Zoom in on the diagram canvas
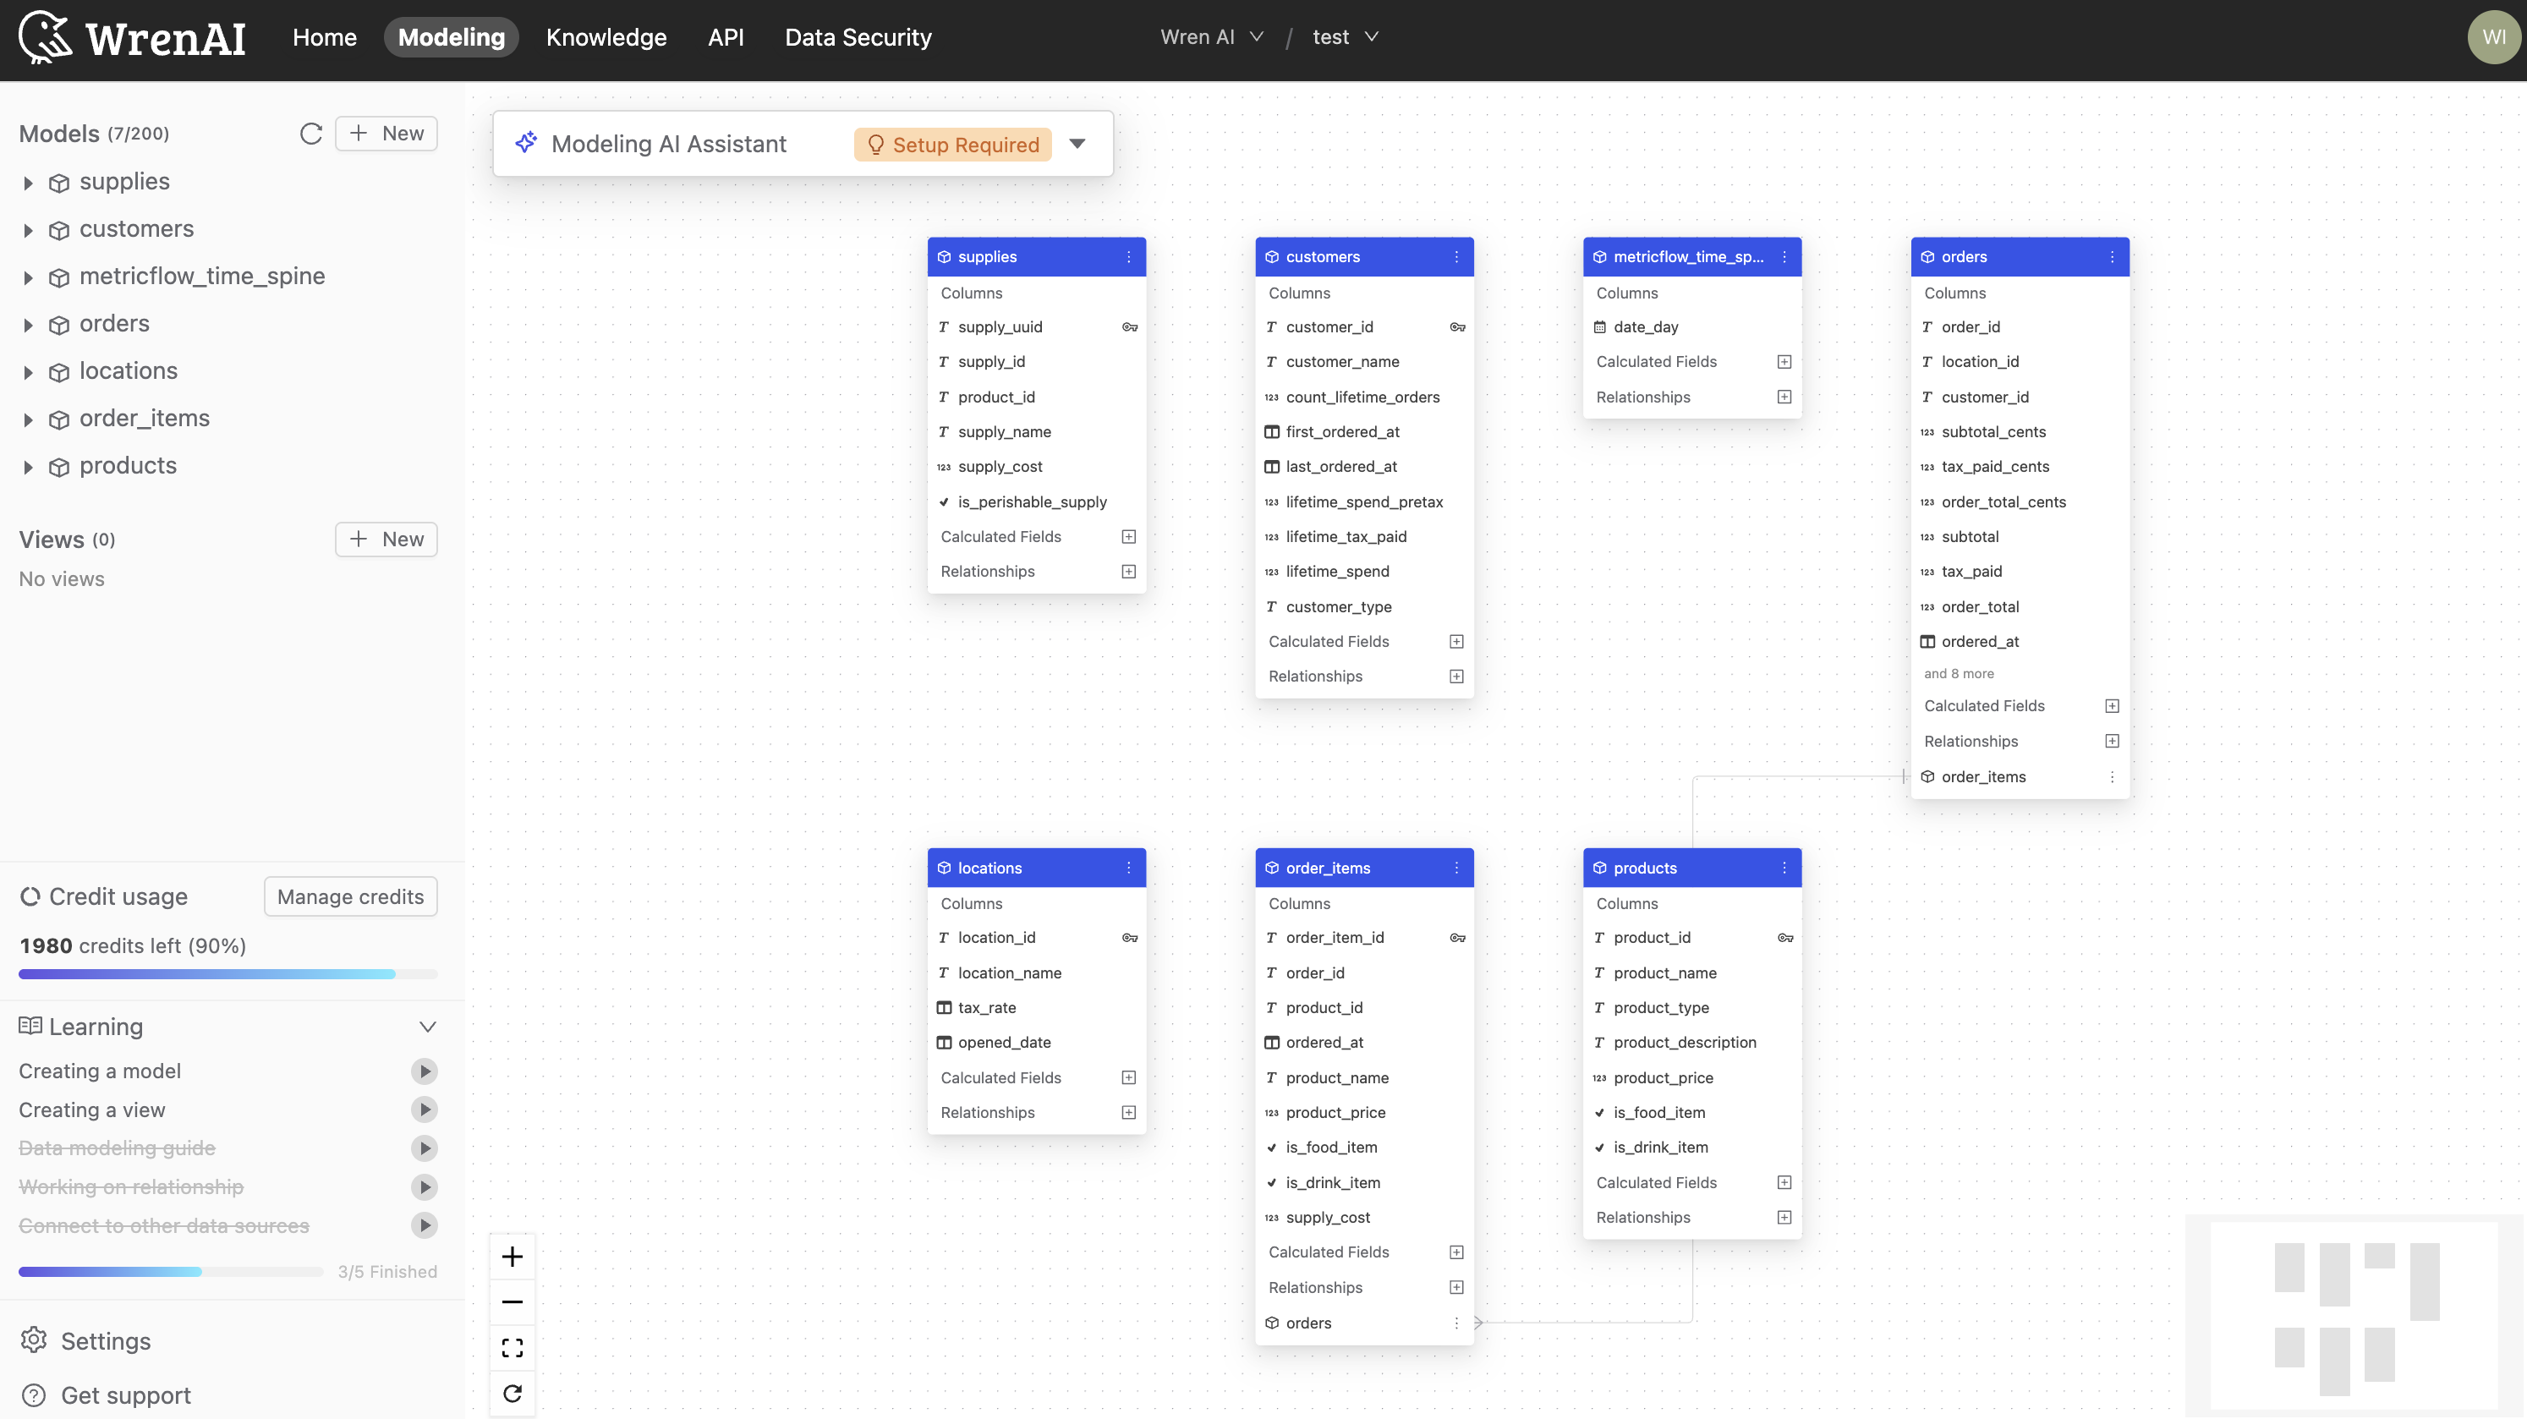 (512, 1256)
